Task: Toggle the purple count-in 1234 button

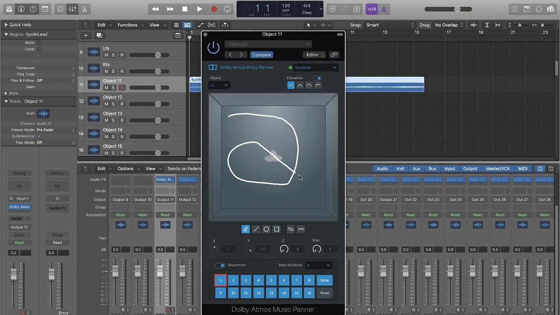Action: click(371, 9)
